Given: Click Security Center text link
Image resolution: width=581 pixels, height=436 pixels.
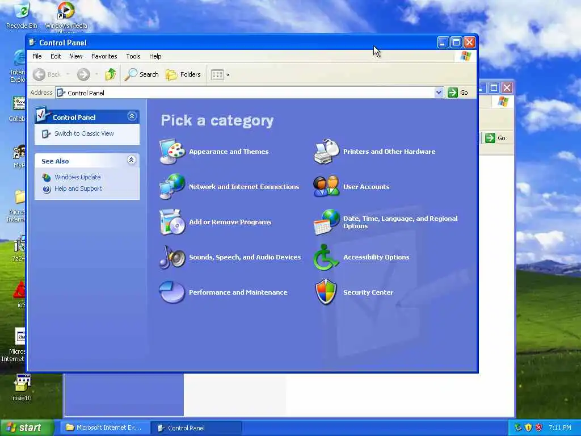Looking at the screenshot, I should click(368, 292).
